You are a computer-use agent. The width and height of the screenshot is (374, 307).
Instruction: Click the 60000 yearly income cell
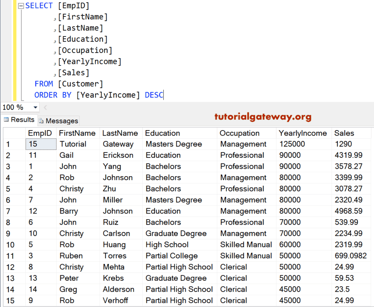(x=304, y=245)
